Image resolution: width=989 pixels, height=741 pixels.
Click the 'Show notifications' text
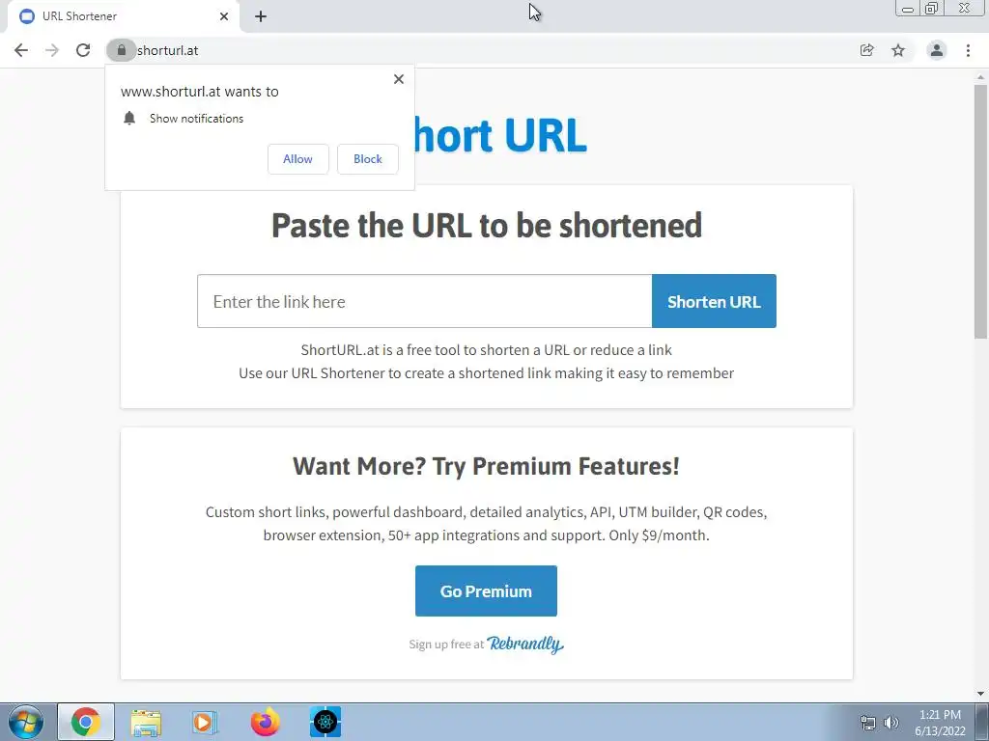tap(196, 119)
